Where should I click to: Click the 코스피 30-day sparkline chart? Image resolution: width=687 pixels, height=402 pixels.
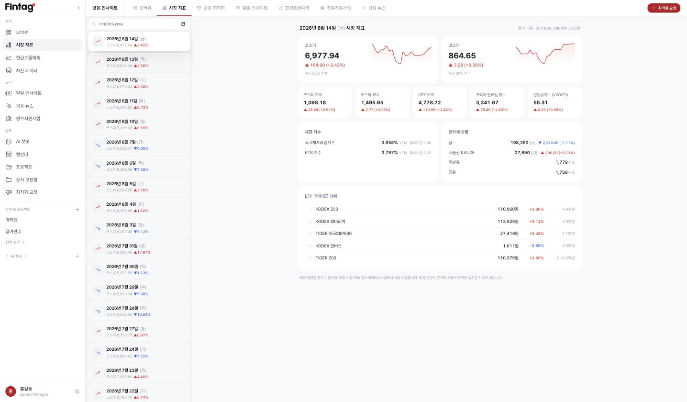401,54
